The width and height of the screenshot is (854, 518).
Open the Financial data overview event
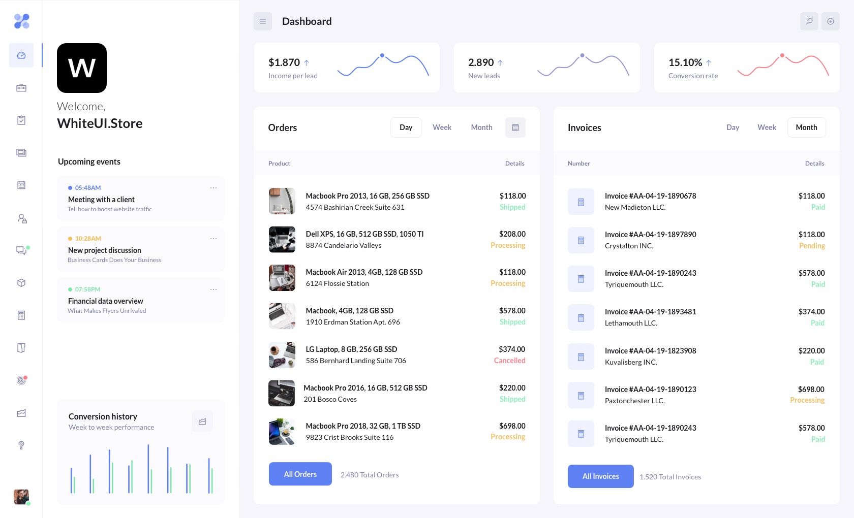coord(141,300)
